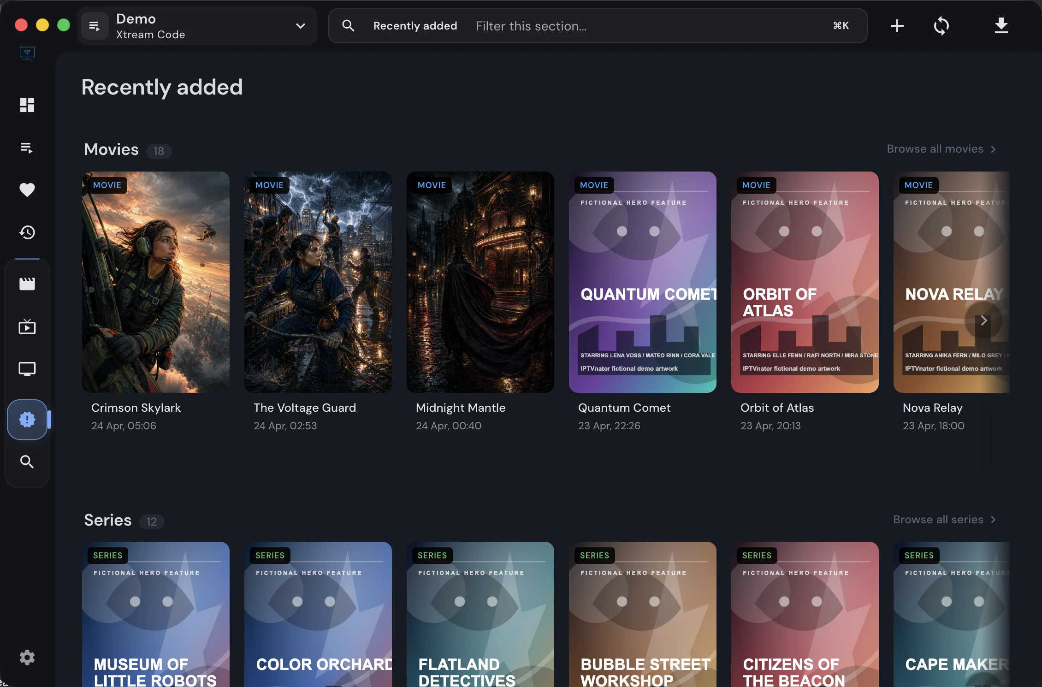Open settings via the gear icon
Viewport: 1042px width, 687px height.
pos(27,657)
